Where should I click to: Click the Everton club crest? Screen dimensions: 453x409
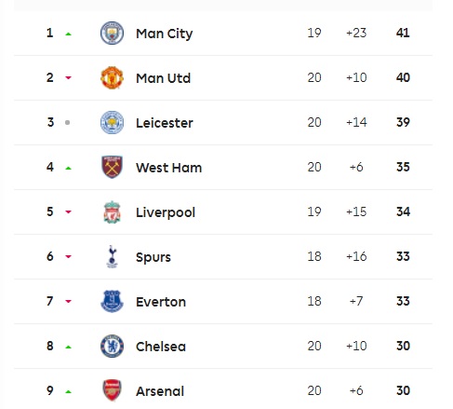click(x=112, y=301)
